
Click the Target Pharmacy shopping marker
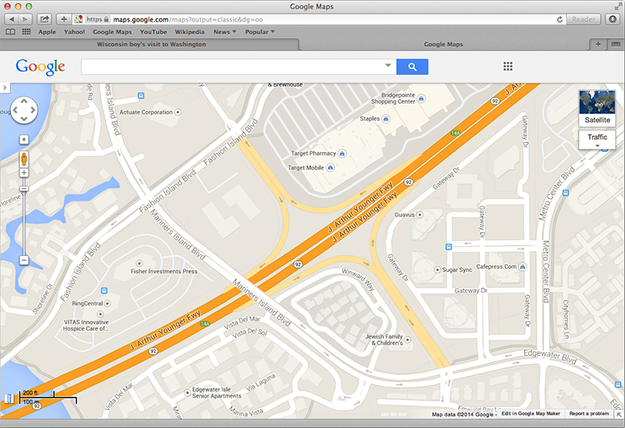tap(342, 153)
